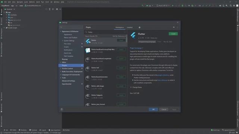This screenshot has width=239, height=134.
Task: Open the Pixel device selector dropdown
Action: 163,6
